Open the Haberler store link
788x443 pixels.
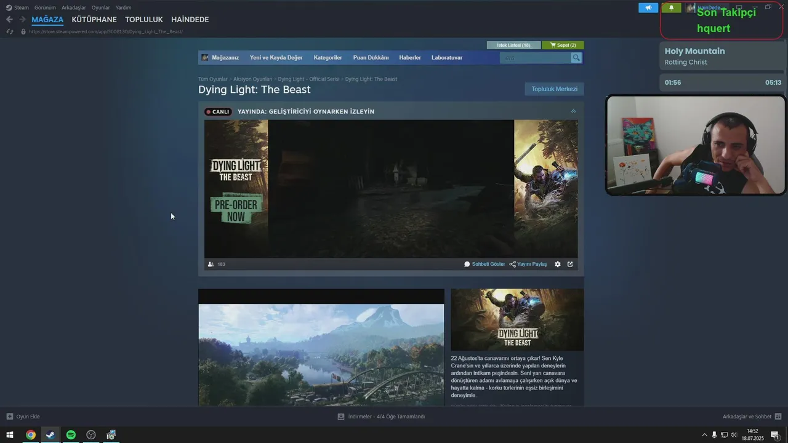(410, 58)
